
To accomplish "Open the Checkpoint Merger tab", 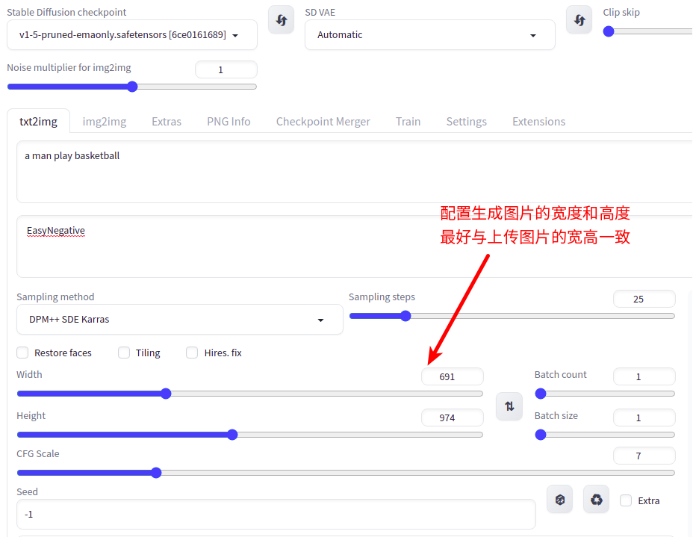I will [323, 121].
